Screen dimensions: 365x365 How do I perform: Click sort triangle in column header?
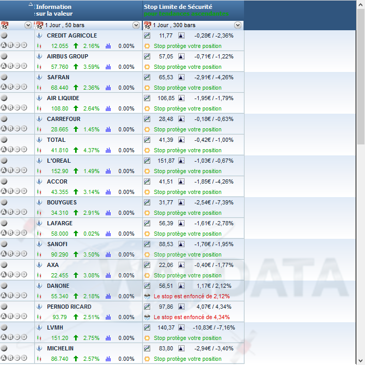click(30, 4)
